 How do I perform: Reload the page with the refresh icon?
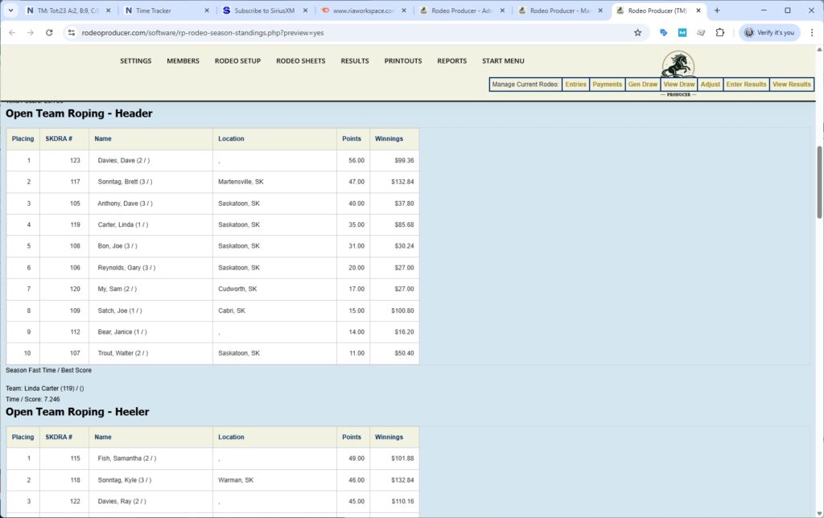[49, 33]
